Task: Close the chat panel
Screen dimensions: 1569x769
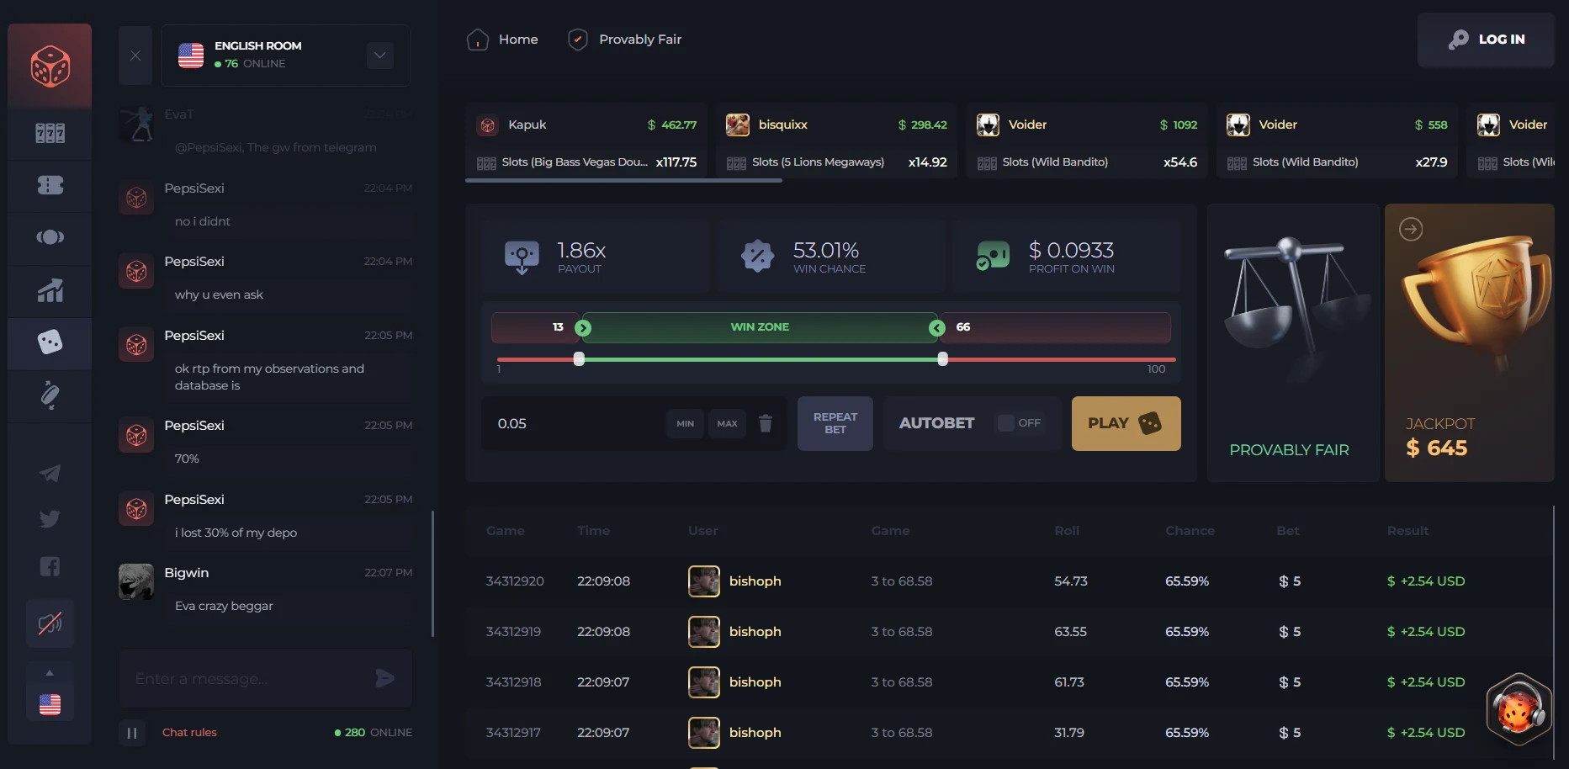Action: 135,56
